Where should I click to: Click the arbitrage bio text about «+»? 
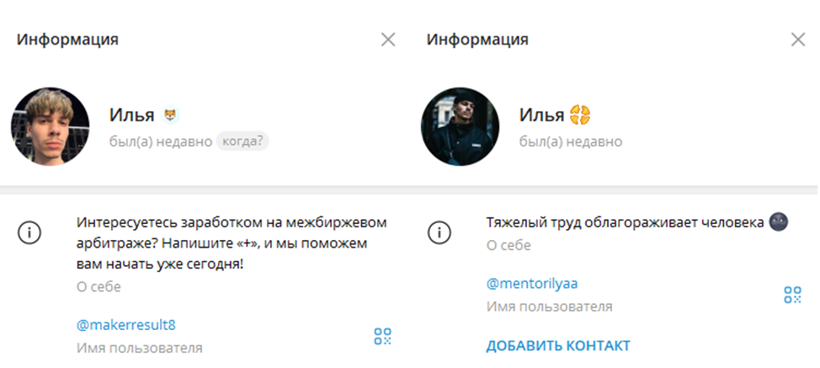pos(232,243)
